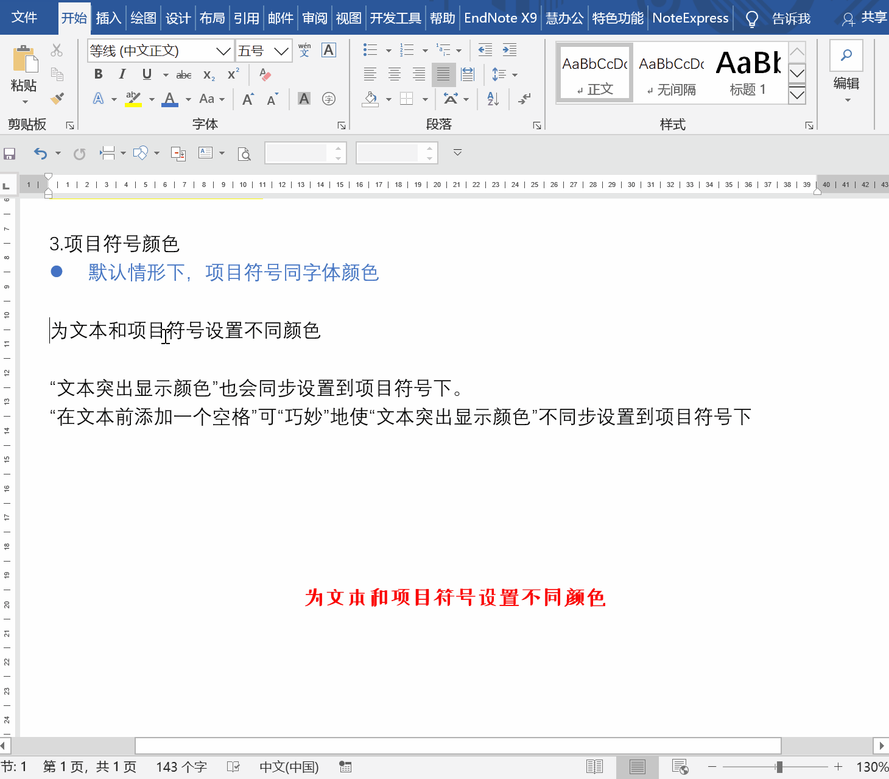Click the Tell Me lightbulb icon
The width and height of the screenshot is (889, 779).
tap(752, 19)
